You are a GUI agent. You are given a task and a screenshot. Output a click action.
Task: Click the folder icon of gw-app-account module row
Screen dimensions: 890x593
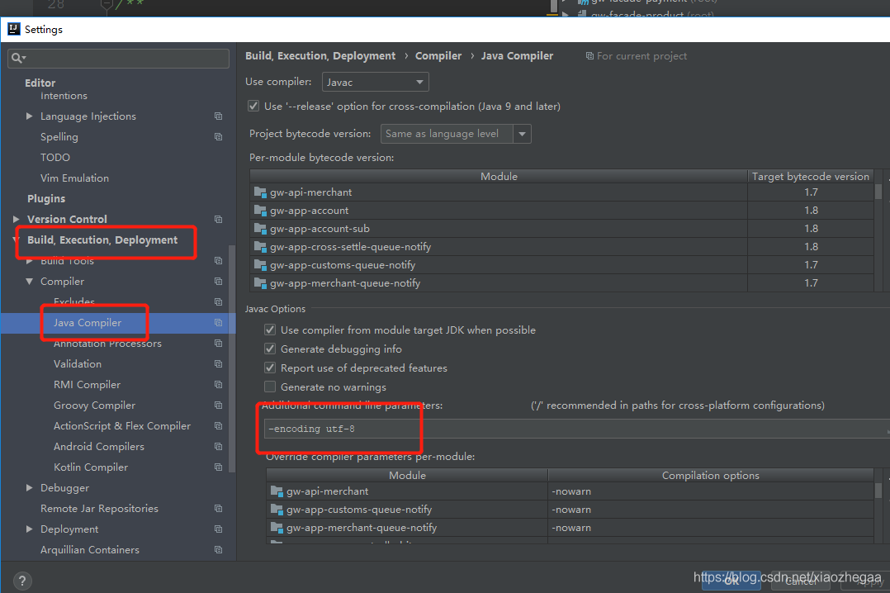click(x=260, y=210)
